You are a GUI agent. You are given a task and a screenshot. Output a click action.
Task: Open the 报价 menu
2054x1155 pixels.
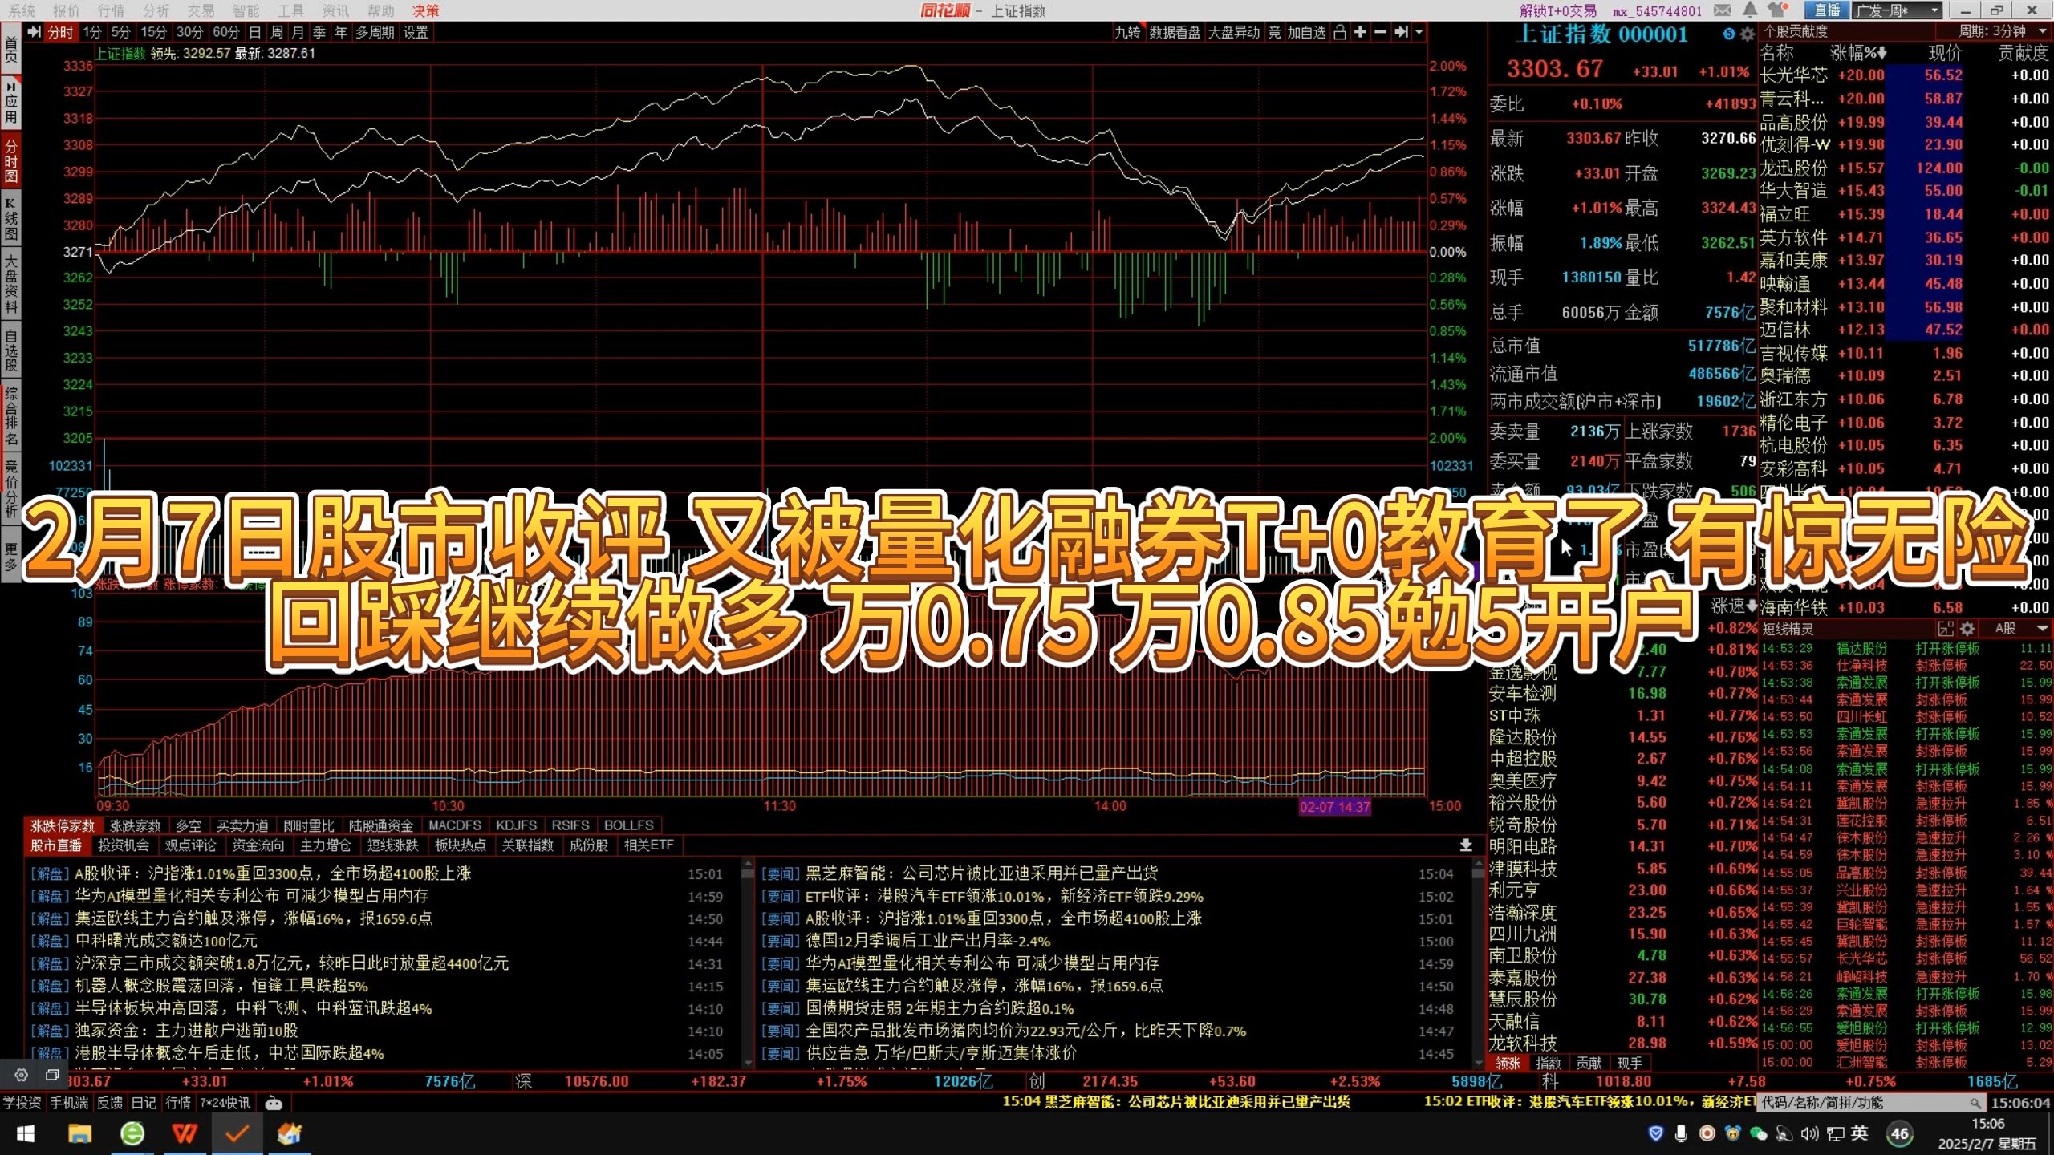[x=66, y=10]
